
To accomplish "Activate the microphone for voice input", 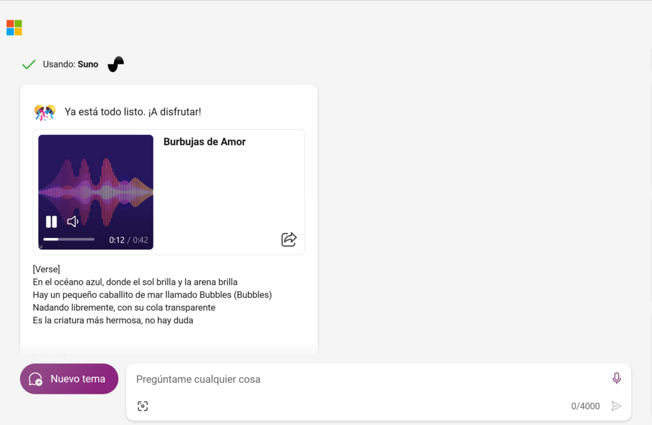I will 616,378.
